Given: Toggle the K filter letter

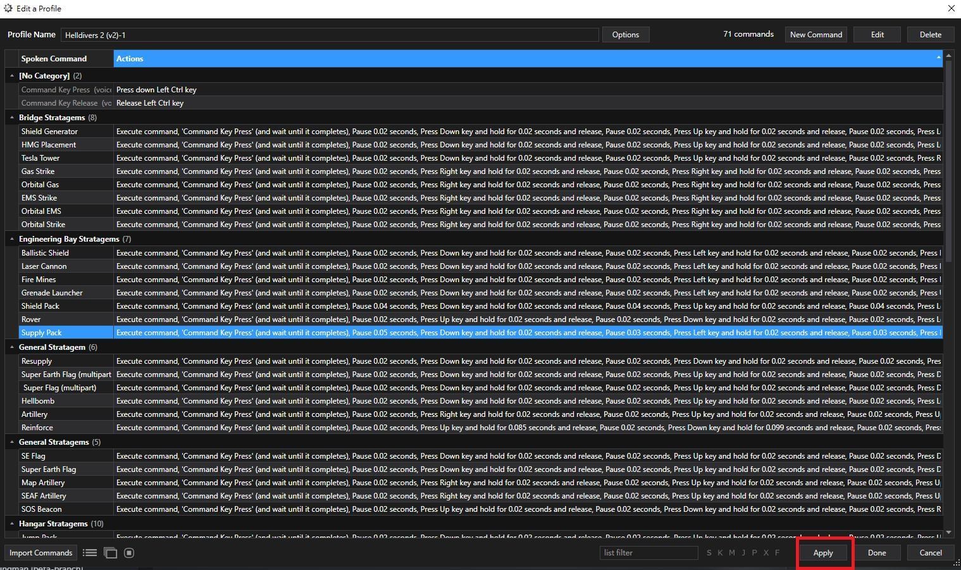Looking at the screenshot, I should pyautogui.click(x=720, y=553).
